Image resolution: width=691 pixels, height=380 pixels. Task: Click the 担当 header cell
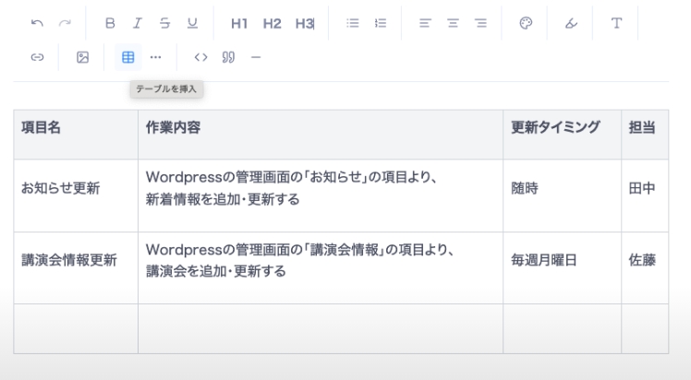click(x=645, y=135)
